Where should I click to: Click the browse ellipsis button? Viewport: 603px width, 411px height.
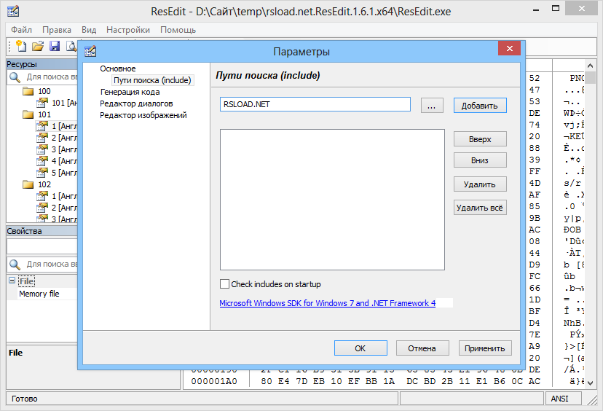point(432,106)
